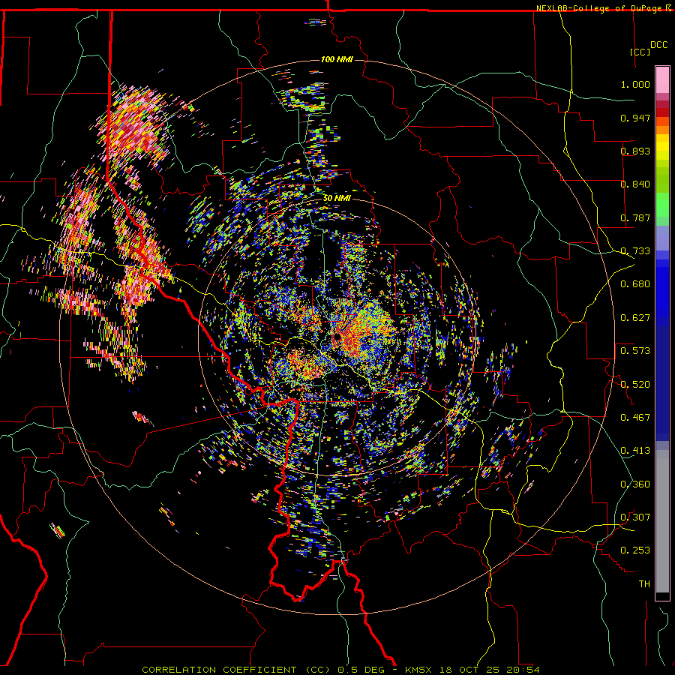Screen dimensions: 675x675
Task: Select the 0.467 scale value
Action: point(635,418)
